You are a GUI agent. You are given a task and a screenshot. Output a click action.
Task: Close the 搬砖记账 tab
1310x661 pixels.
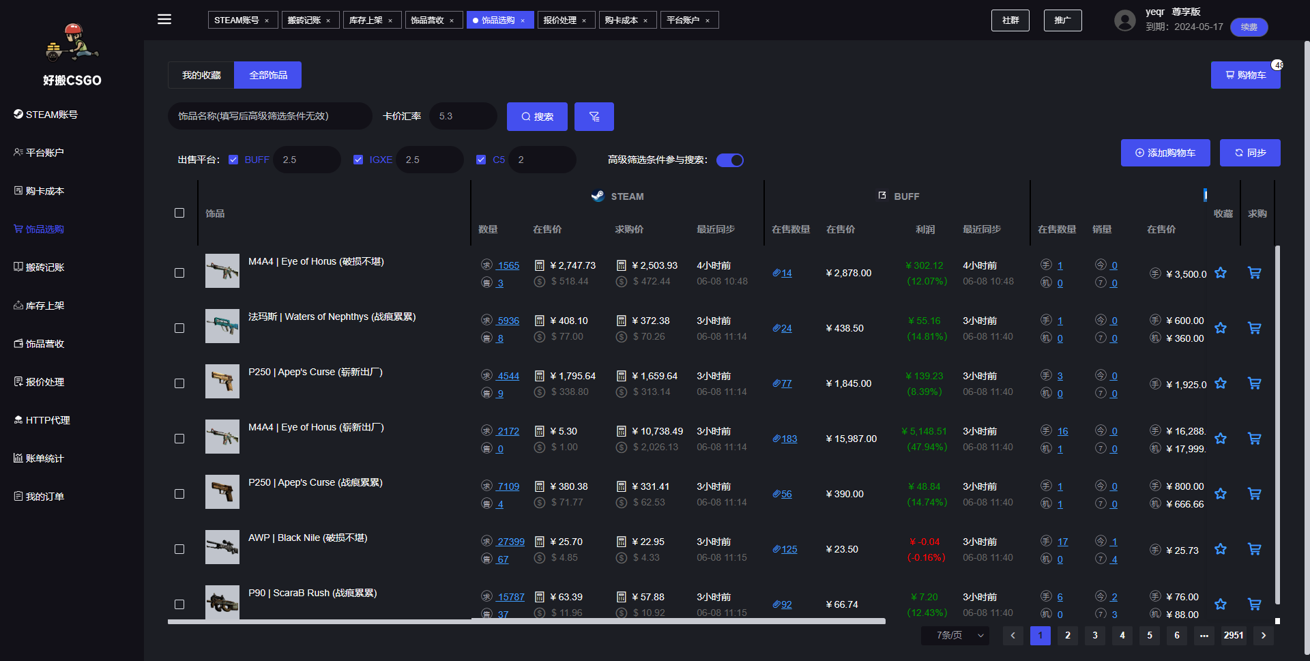(x=328, y=20)
